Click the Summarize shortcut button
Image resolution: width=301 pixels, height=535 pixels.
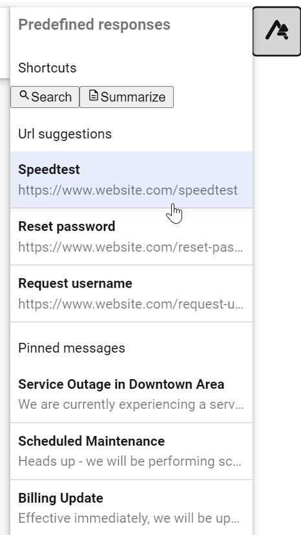tap(127, 97)
